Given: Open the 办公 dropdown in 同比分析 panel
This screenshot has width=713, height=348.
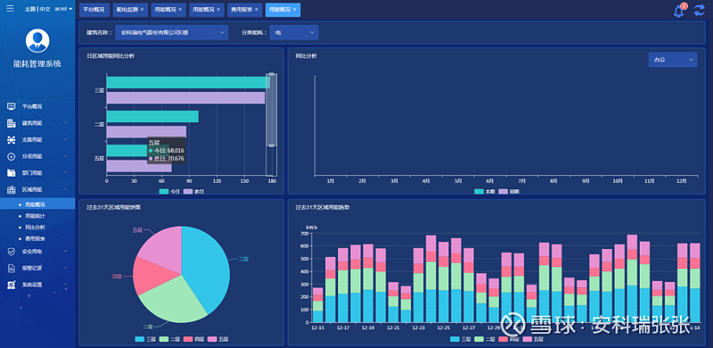Looking at the screenshot, I should [x=673, y=60].
